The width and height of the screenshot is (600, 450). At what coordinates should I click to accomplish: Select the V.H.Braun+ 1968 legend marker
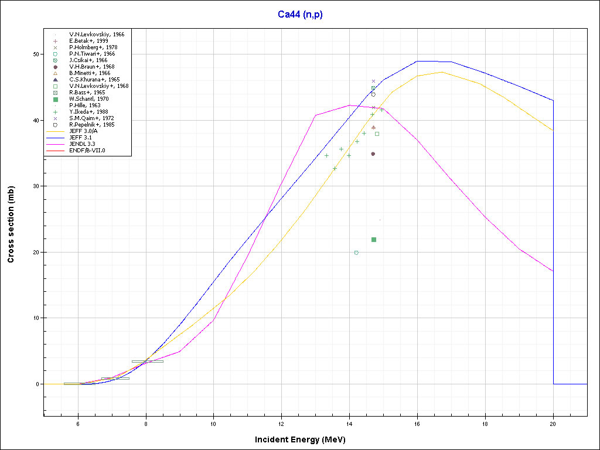pyautogui.click(x=54, y=67)
